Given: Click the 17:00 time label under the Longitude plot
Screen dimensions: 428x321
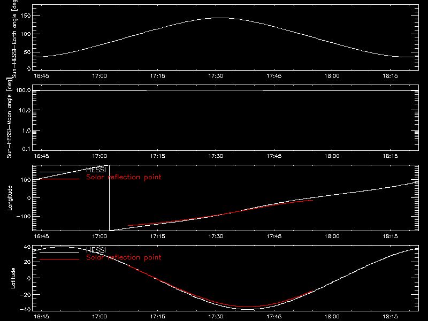Looking at the screenshot, I should [100, 236].
